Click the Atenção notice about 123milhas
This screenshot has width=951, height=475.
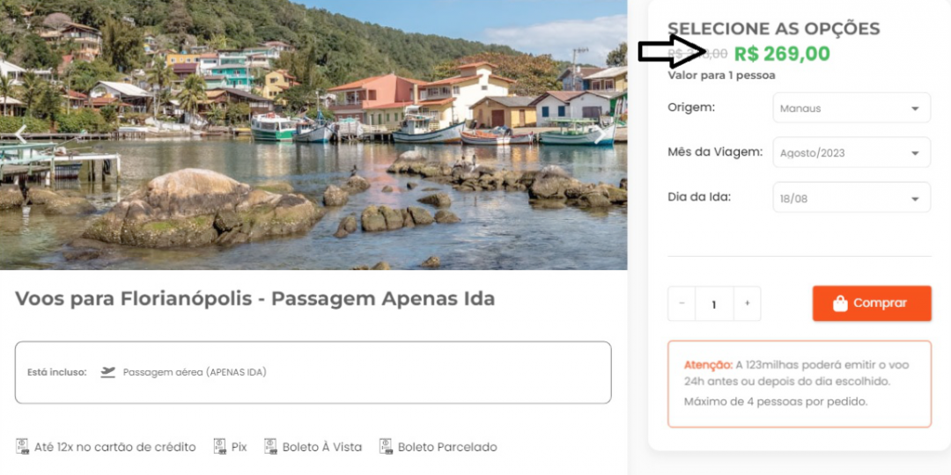coord(799,384)
